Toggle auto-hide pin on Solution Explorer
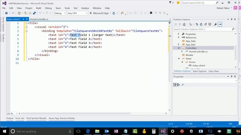241x135 pixels. [232, 19]
